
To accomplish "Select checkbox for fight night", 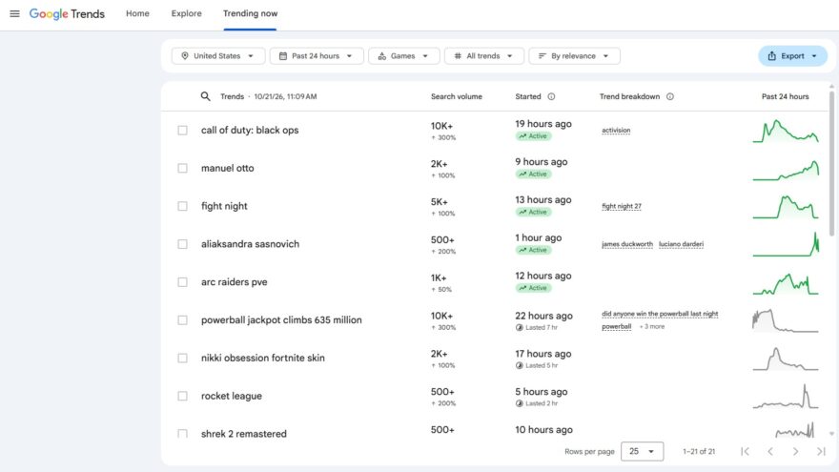I will 182,206.
